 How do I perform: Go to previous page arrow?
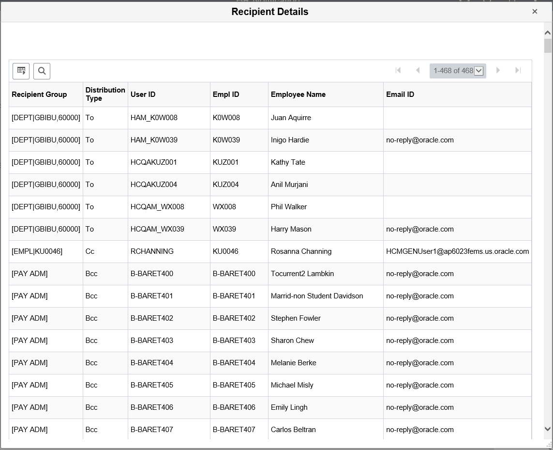pyautogui.click(x=418, y=70)
